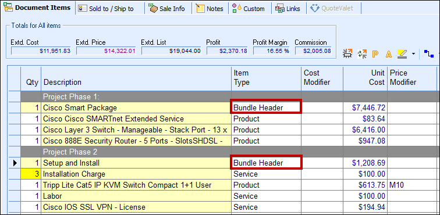Open the Notes tab

pos(210,8)
